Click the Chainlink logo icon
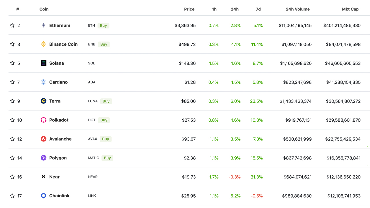Screen dimensions: 370x208 tap(44, 196)
